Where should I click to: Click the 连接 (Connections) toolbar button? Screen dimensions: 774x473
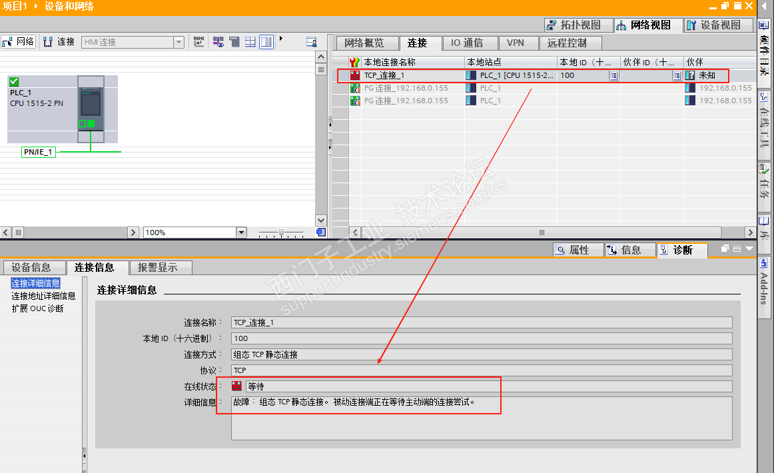click(x=59, y=42)
